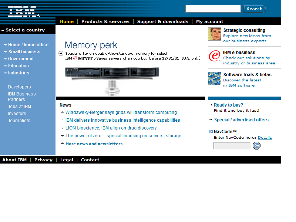Viewport: 296px width, 222px height.
Task: Open Special / advertised offers link
Action: pyautogui.click(x=241, y=120)
